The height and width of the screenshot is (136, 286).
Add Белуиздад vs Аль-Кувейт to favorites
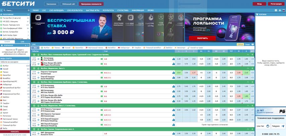(38, 59)
